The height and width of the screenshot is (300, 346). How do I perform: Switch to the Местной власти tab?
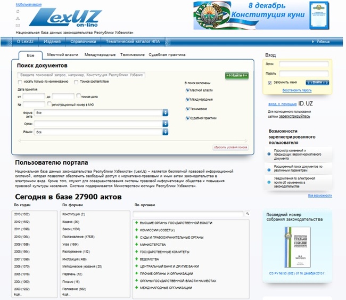pyautogui.click(x=63, y=54)
